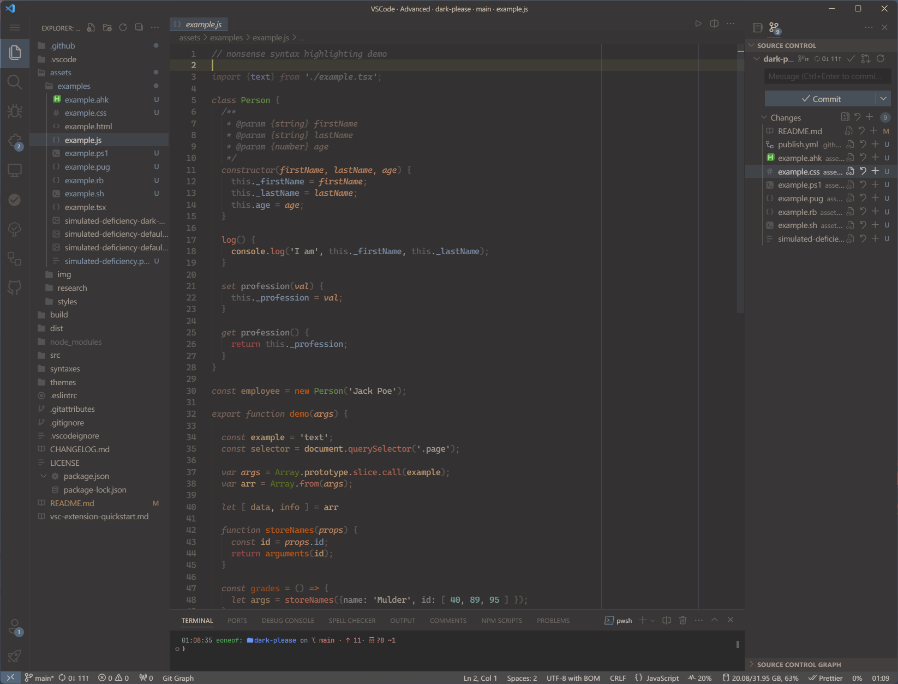
Task: Switch to the PROBLEMS tab
Action: [x=553, y=621]
